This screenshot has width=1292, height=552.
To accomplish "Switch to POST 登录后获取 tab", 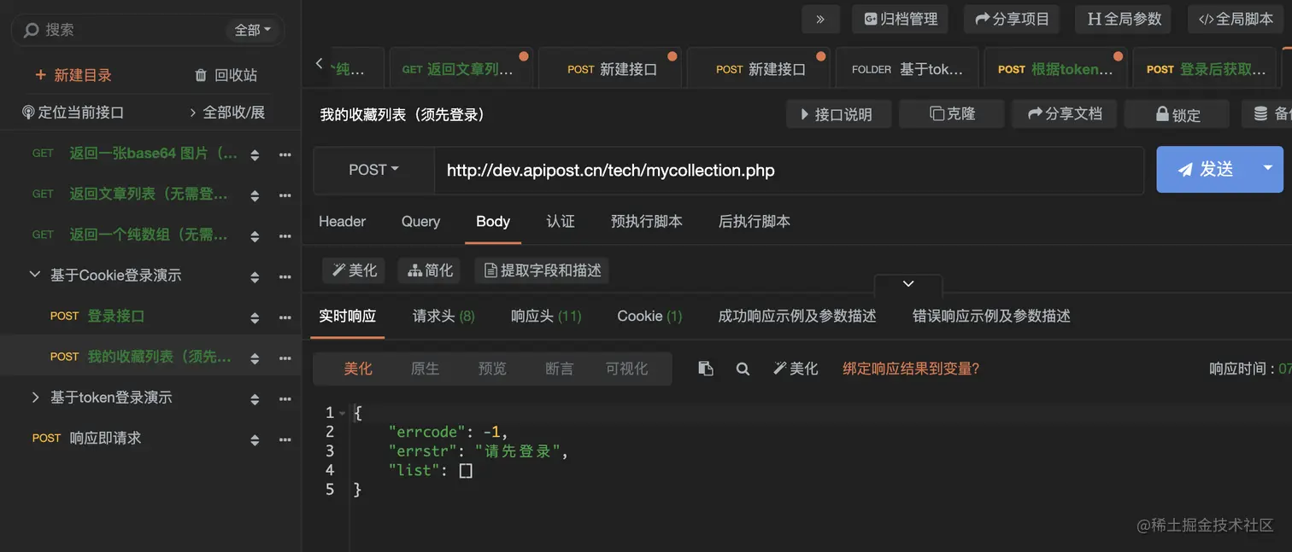I will point(1207,69).
